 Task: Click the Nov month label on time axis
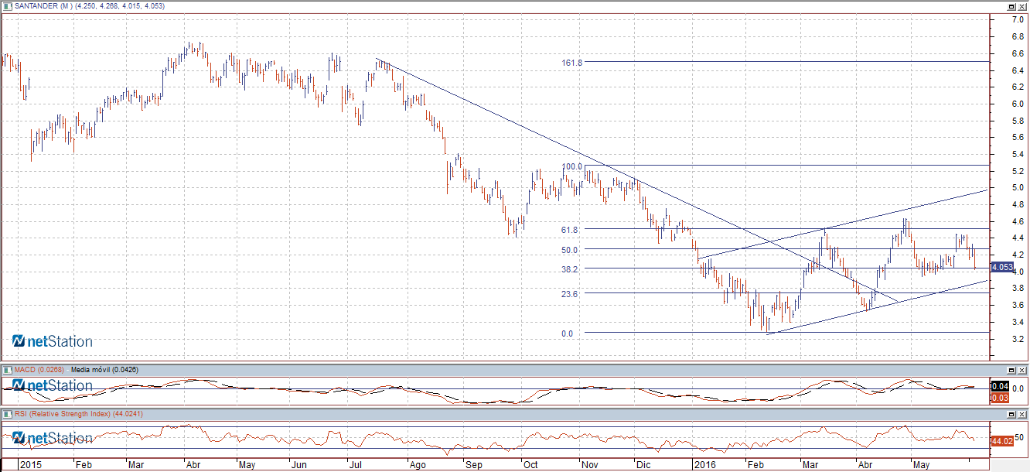590,465
